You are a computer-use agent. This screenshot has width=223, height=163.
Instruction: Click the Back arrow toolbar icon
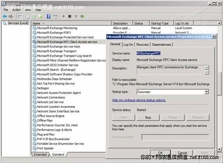(4, 16)
